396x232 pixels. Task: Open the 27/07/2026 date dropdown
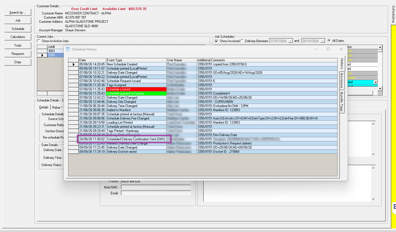click(x=290, y=41)
